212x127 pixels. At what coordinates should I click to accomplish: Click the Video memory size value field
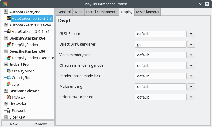[x=161, y=55]
